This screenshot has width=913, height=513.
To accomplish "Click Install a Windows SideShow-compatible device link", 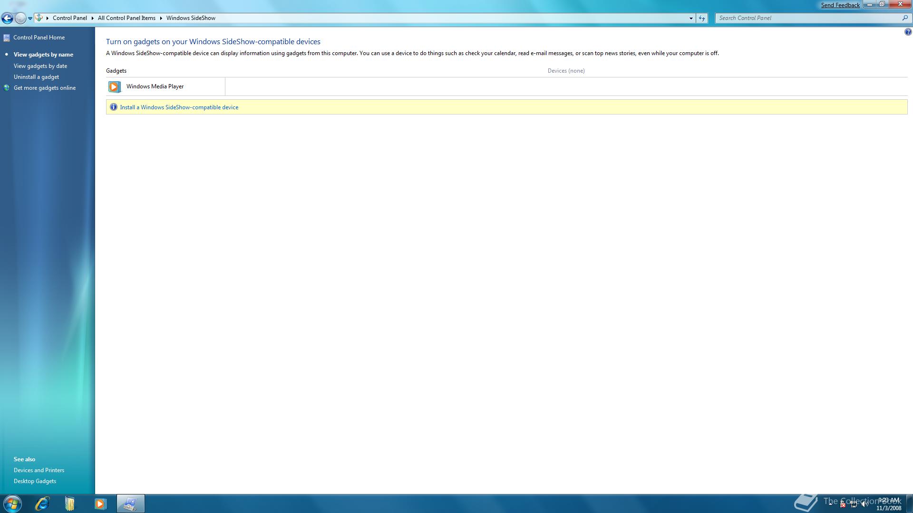I will (x=179, y=107).
